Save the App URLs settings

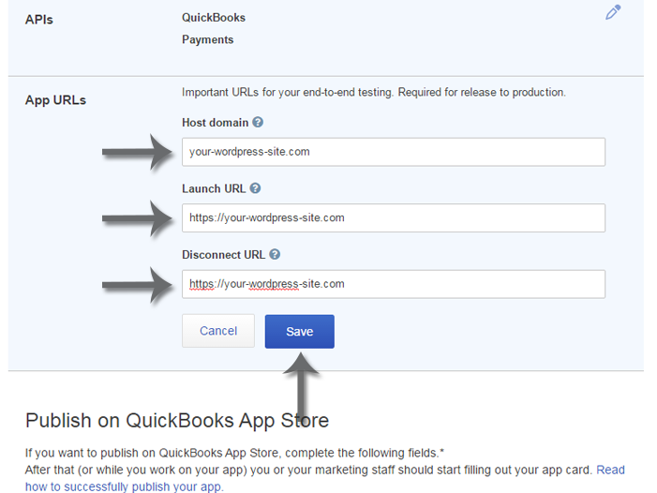pyautogui.click(x=299, y=331)
